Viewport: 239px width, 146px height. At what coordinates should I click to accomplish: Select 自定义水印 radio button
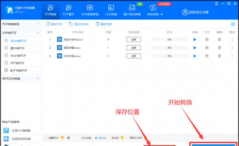point(127,138)
